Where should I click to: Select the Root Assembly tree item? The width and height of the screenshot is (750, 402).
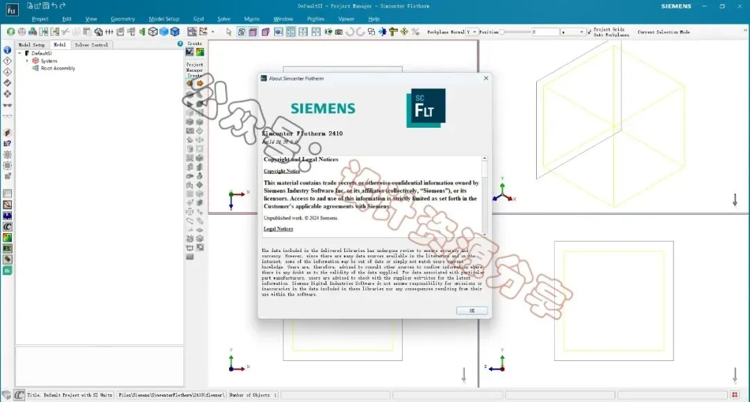[58, 68]
